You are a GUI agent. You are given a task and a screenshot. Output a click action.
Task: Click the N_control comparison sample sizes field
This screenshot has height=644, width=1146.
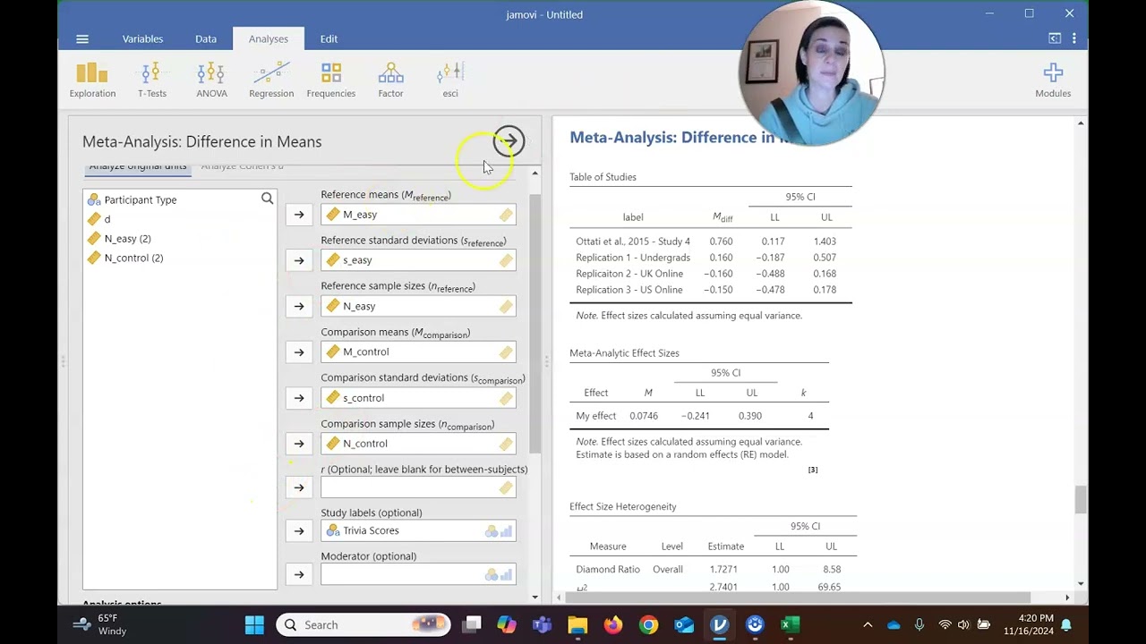418,444
